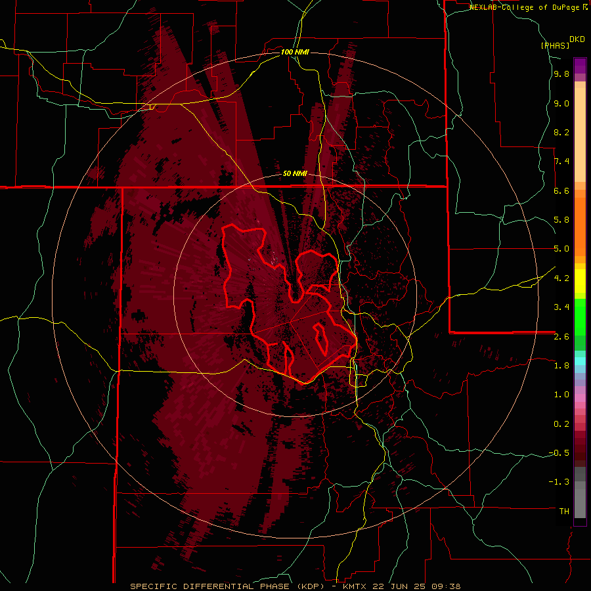Click the purple top band of the color bar
Screen dimensions: 591x591
point(580,66)
